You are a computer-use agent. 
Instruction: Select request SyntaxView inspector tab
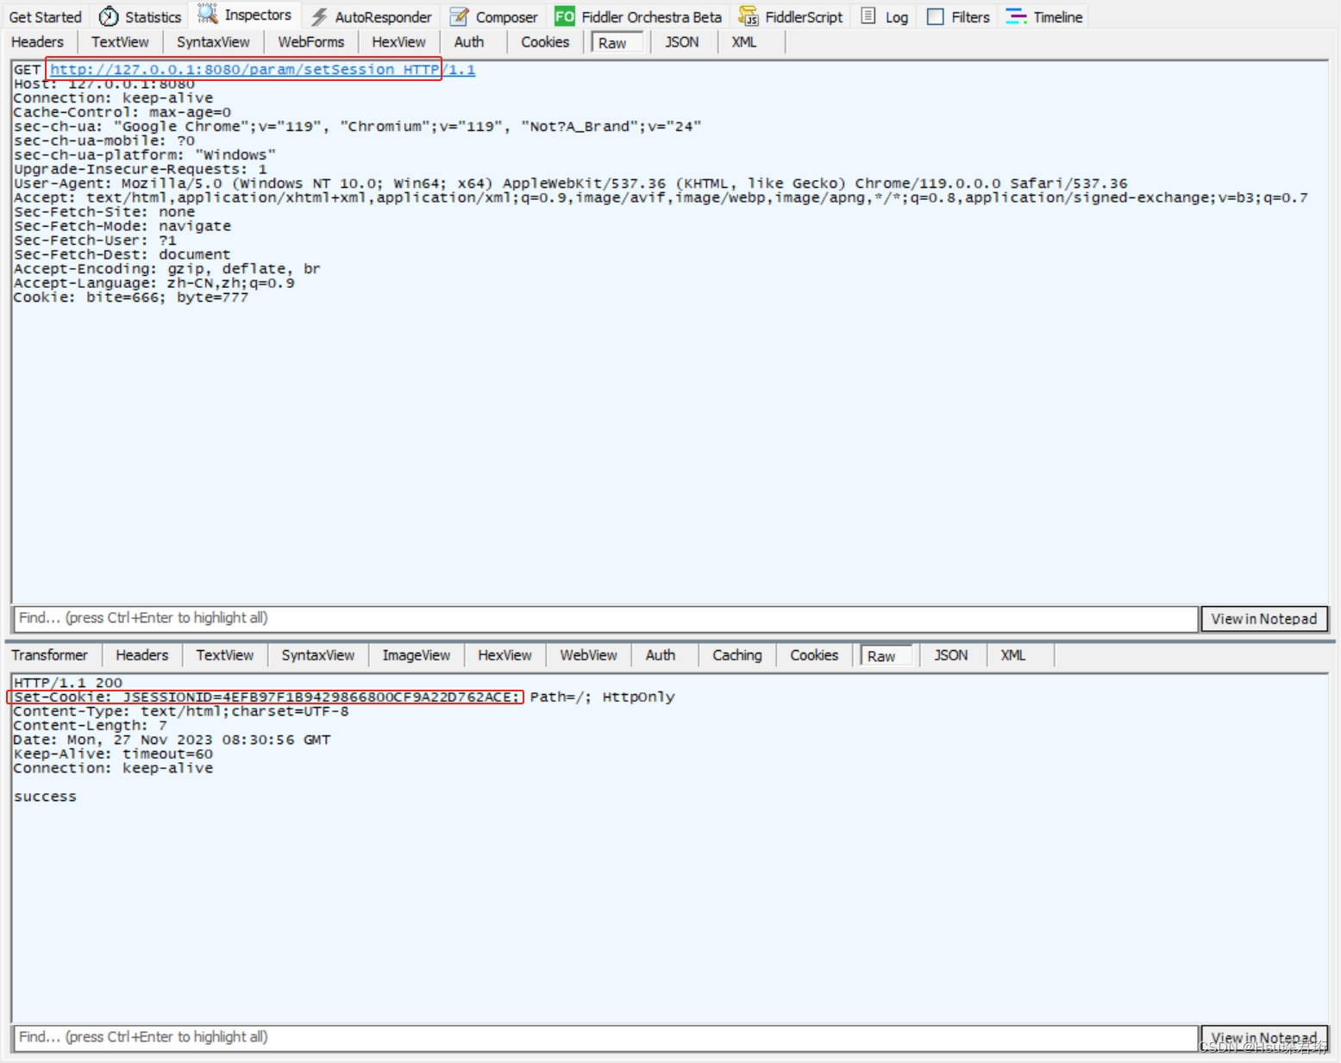coord(213,41)
